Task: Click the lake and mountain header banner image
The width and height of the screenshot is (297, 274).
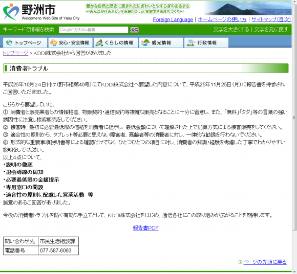Action: (x=248, y=8)
